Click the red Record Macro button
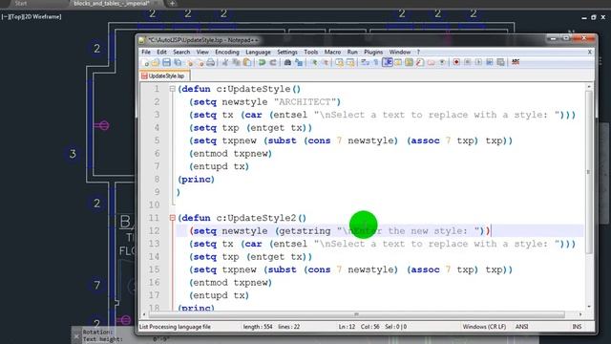The width and height of the screenshot is (611, 344). tap(456, 62)
